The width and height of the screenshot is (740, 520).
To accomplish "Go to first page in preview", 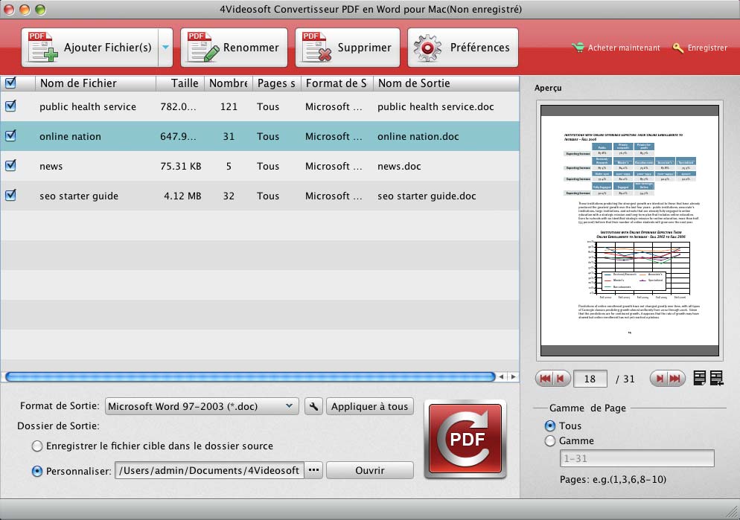I will click(x=545, y=379).
